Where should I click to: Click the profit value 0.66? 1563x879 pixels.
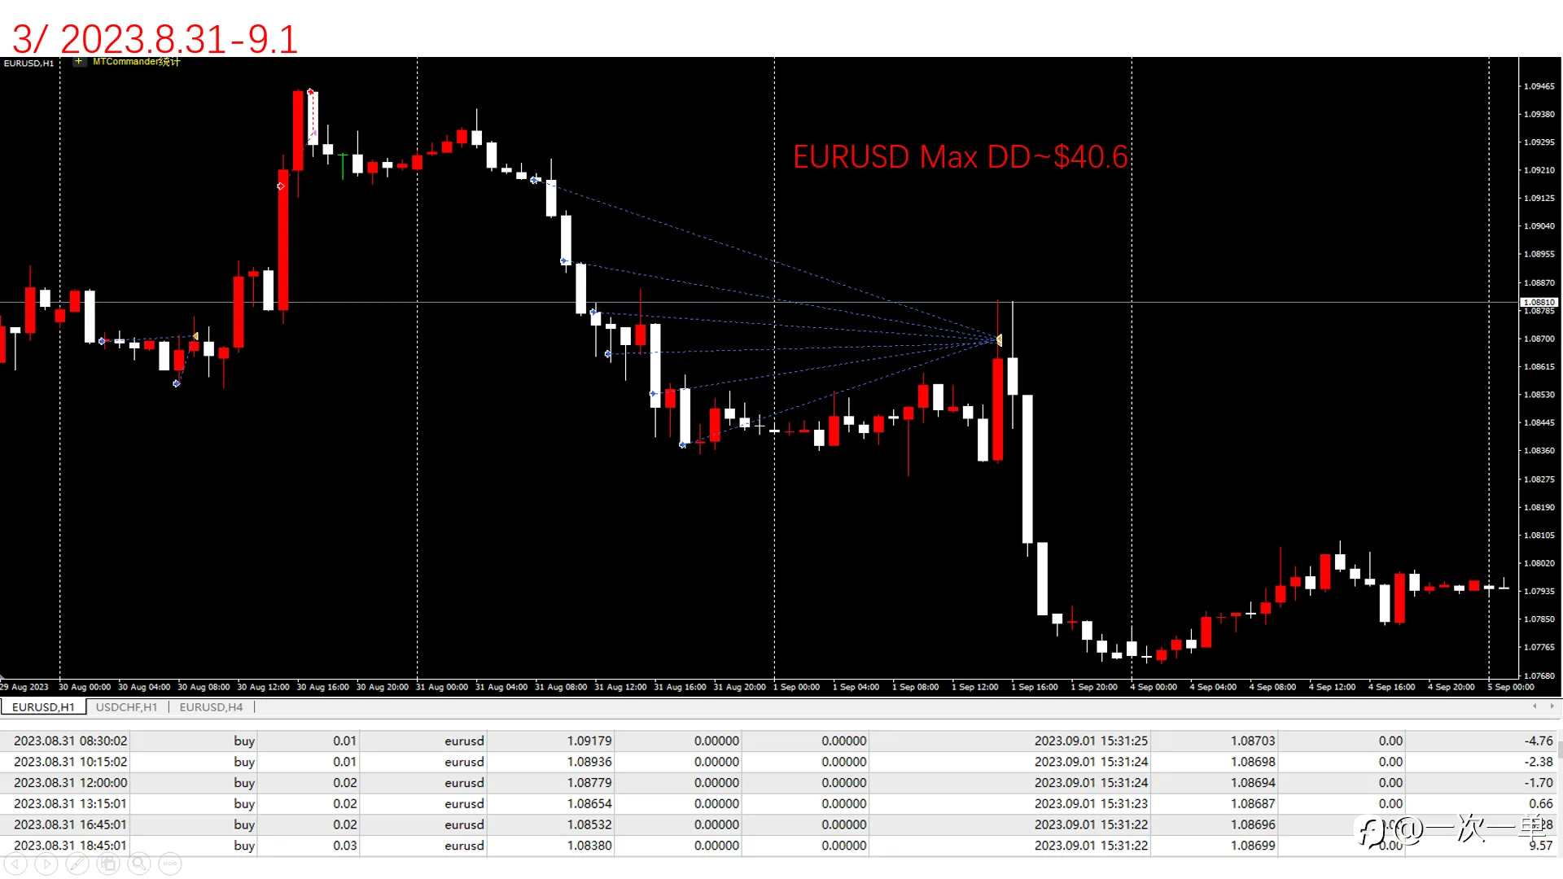coord(1541,803)
